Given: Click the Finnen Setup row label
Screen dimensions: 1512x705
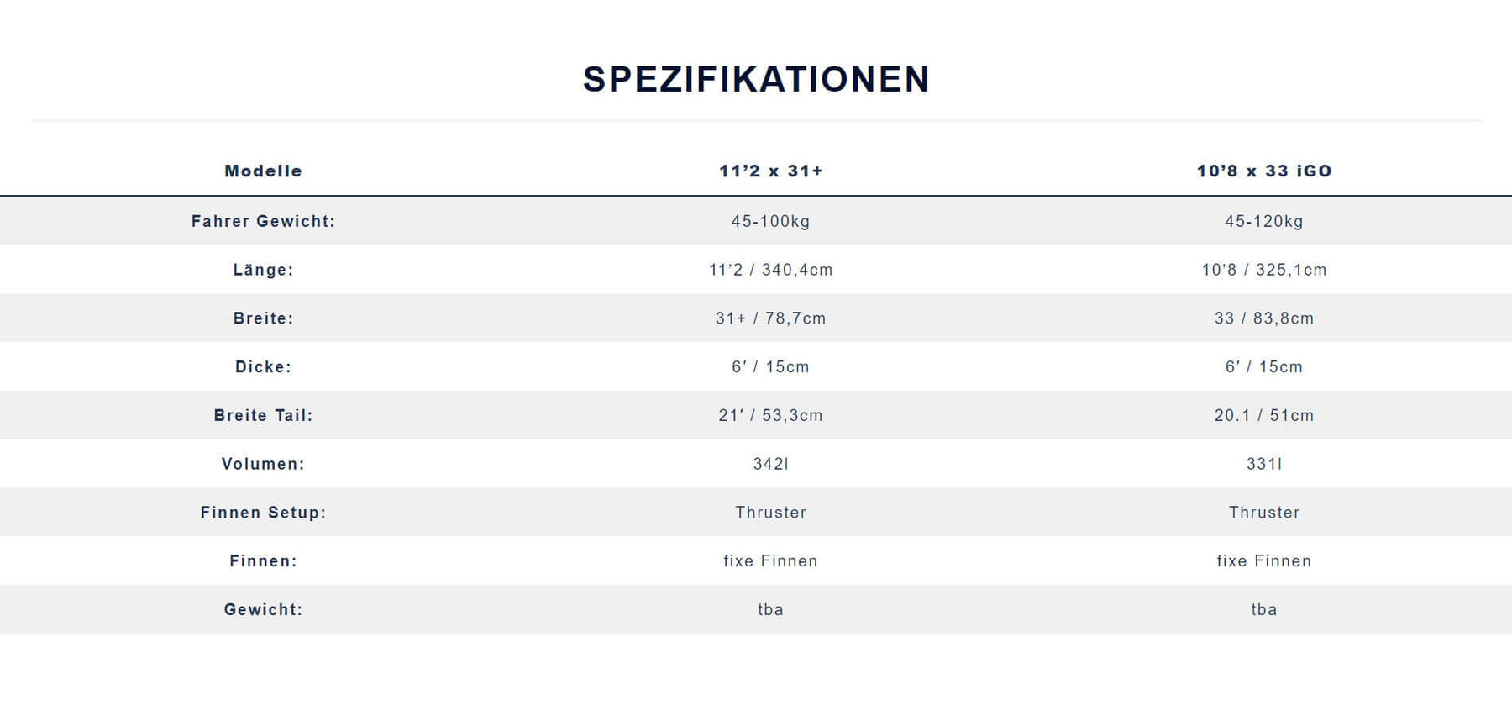Looking at the screenshot, I should point(263,513).
